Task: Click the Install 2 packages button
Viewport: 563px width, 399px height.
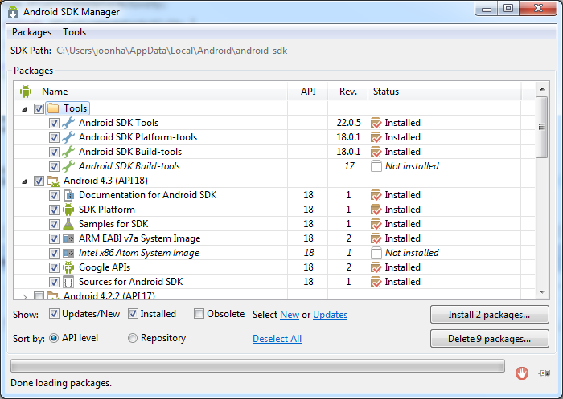Action: (489, 315)
